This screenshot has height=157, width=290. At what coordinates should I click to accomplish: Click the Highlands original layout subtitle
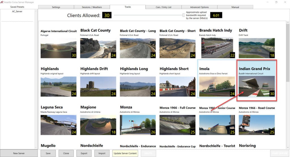pos(52,74)
